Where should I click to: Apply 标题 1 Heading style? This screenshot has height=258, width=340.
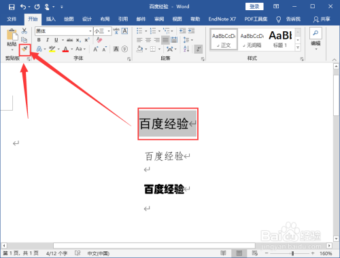click(x=280, y=39)
